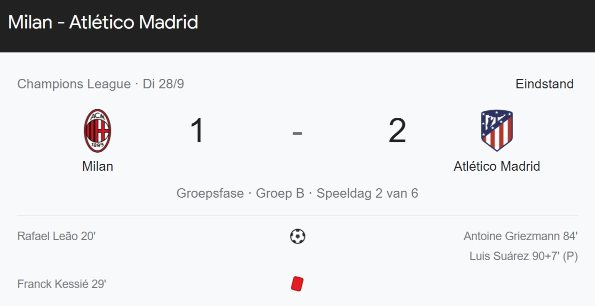Click the AC Milan club crest
Viewport: 595px width, 306px height.
[x=97, y=131]
